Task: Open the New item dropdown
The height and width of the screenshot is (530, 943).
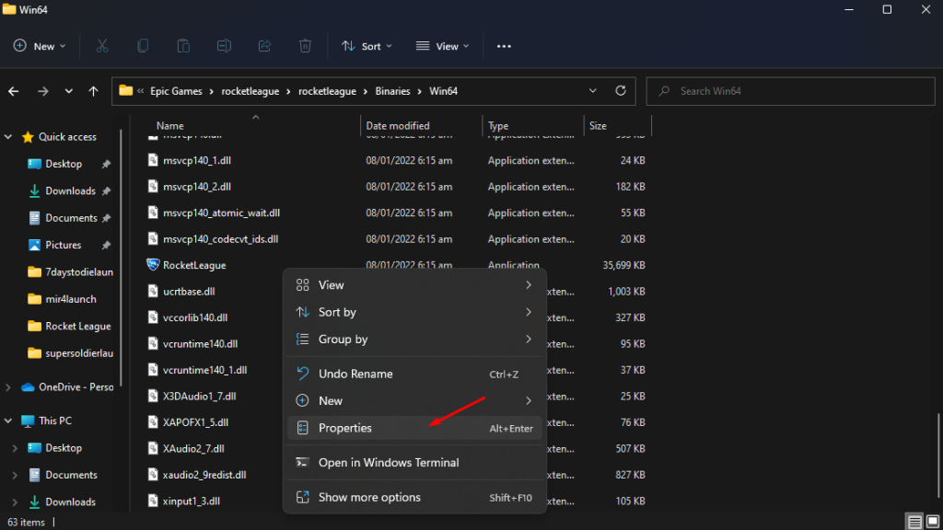Action: (40, 46)
